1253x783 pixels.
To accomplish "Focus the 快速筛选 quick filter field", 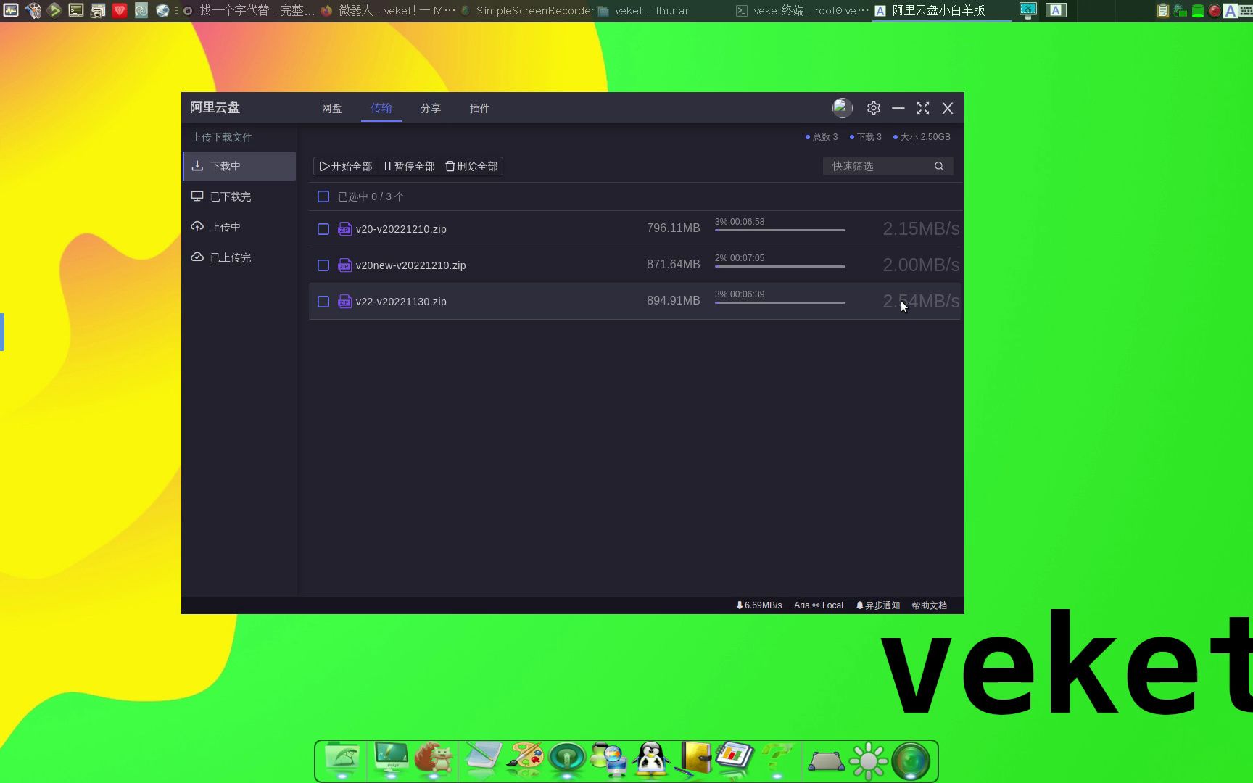I will point(888,166).
